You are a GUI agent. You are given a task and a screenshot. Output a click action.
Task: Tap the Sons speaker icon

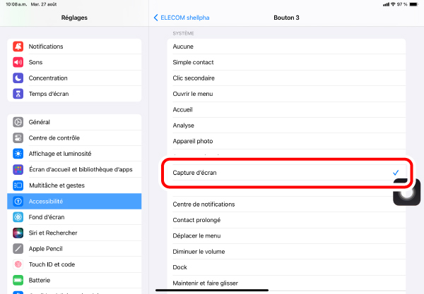tap(18, 62)
